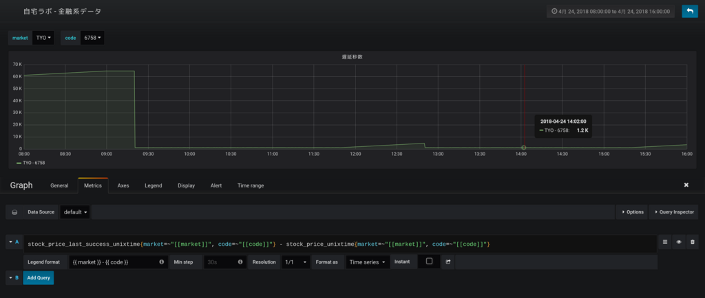This screenshot has width=705, height=298.
Task: Open query A hamburger menu icon
Action: tap(665, 242)
